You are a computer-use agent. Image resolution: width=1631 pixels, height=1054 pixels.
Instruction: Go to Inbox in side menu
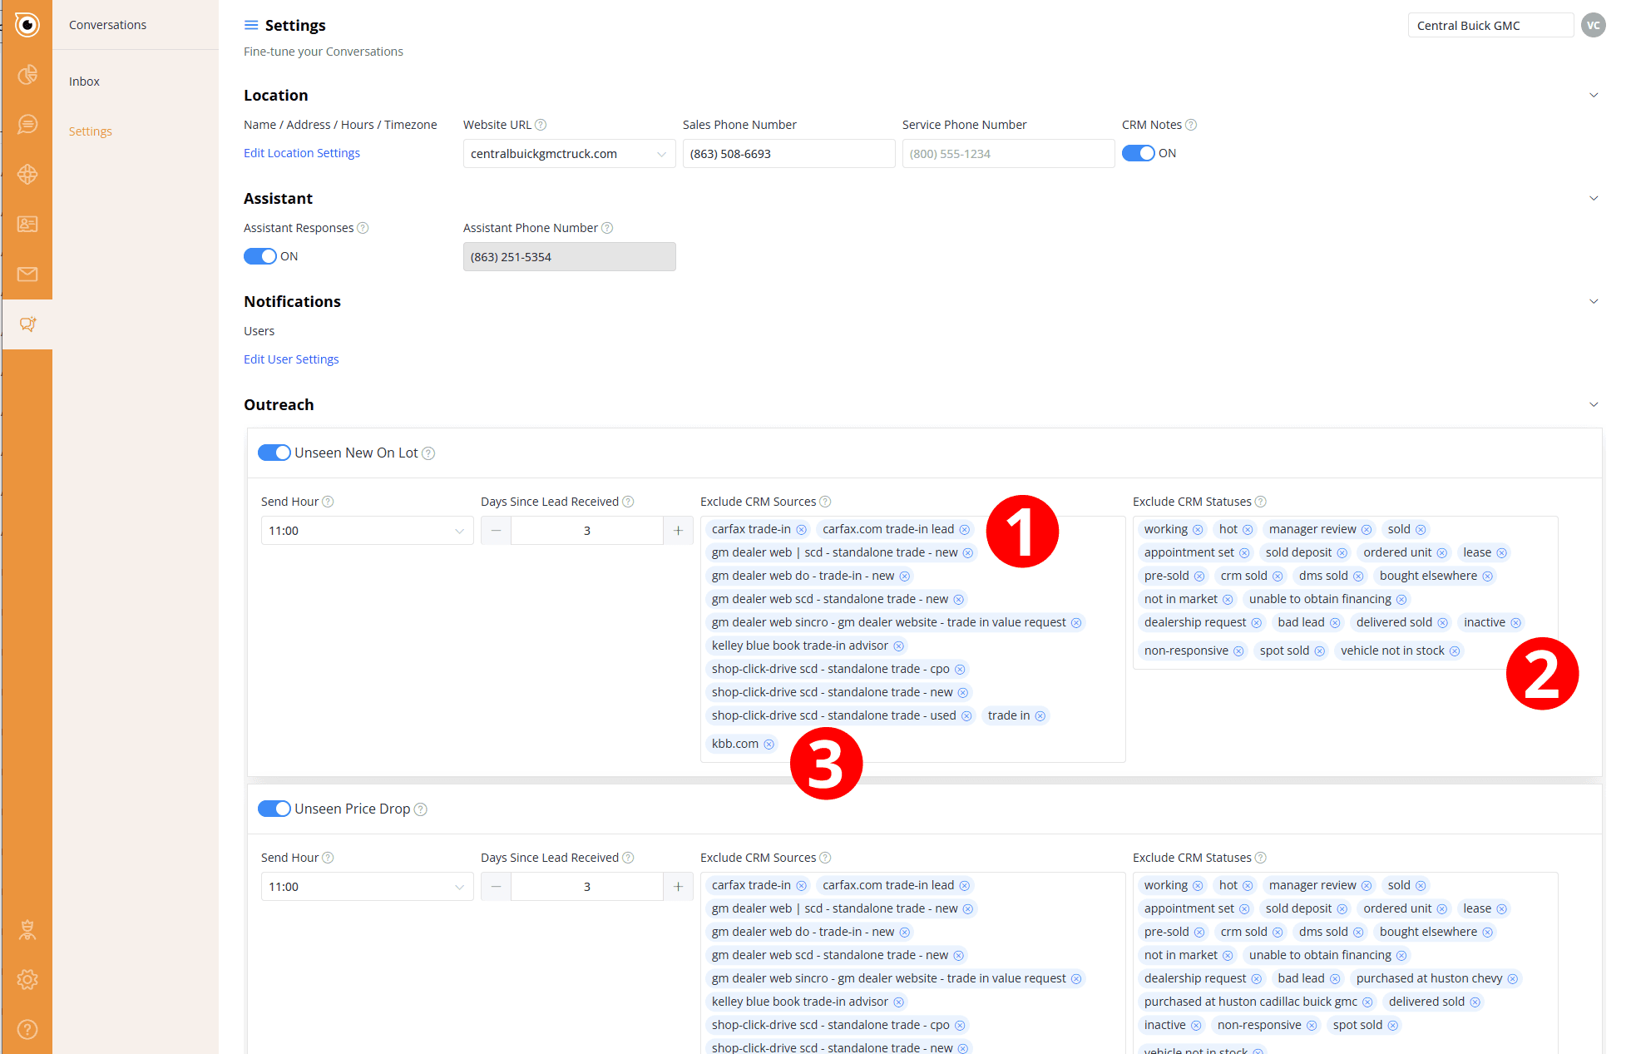pos(84,82)
